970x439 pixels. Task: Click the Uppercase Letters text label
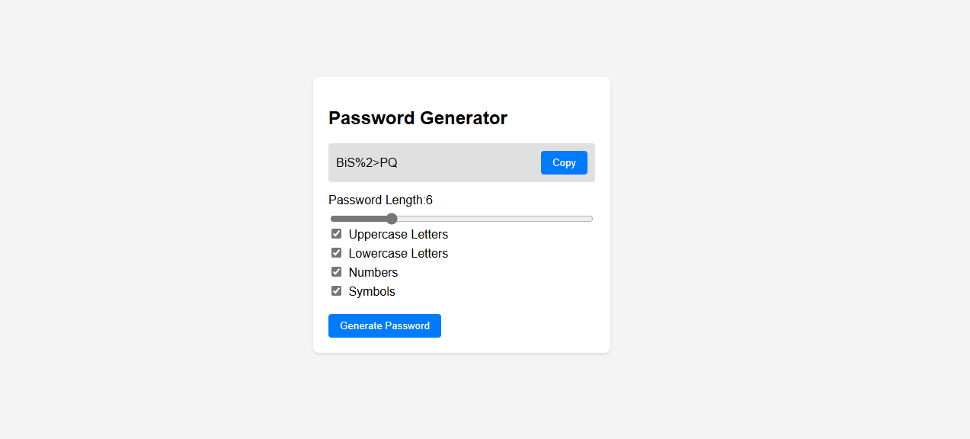399,234
